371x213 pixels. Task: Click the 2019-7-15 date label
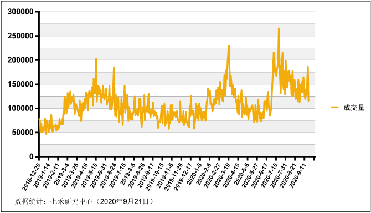click(x=118, y=175)
